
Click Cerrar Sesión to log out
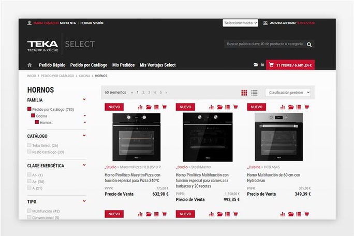tap(92, 23)
